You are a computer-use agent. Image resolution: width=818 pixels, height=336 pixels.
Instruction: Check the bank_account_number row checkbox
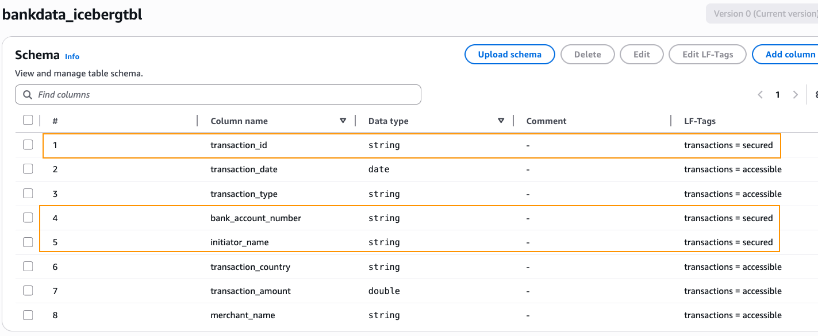28,218
